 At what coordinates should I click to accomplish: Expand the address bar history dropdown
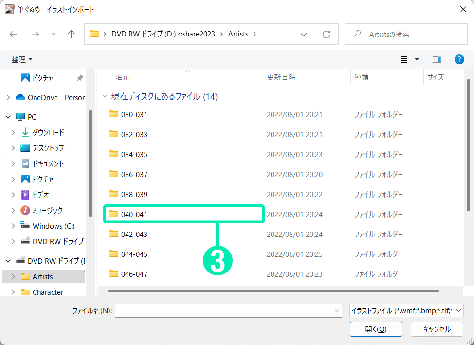pos(304,34)
